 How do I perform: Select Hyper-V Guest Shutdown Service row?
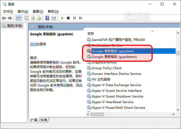click(131, 96)
